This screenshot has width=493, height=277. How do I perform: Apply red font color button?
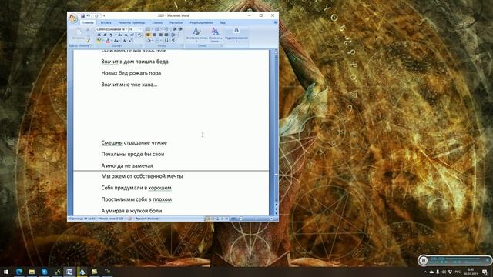pyautogui.click(x=108, y=41)
